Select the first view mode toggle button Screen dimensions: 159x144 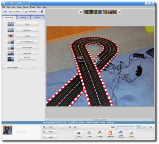[139, 127]
